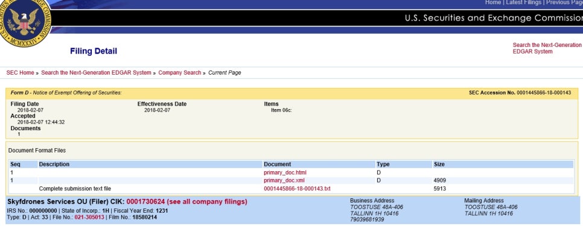Image resolution: width=583 pixels, height=226 pixels.
Task: Open Search the Next-Generation EDGAR System on right
Action: [x=547, y=48]
